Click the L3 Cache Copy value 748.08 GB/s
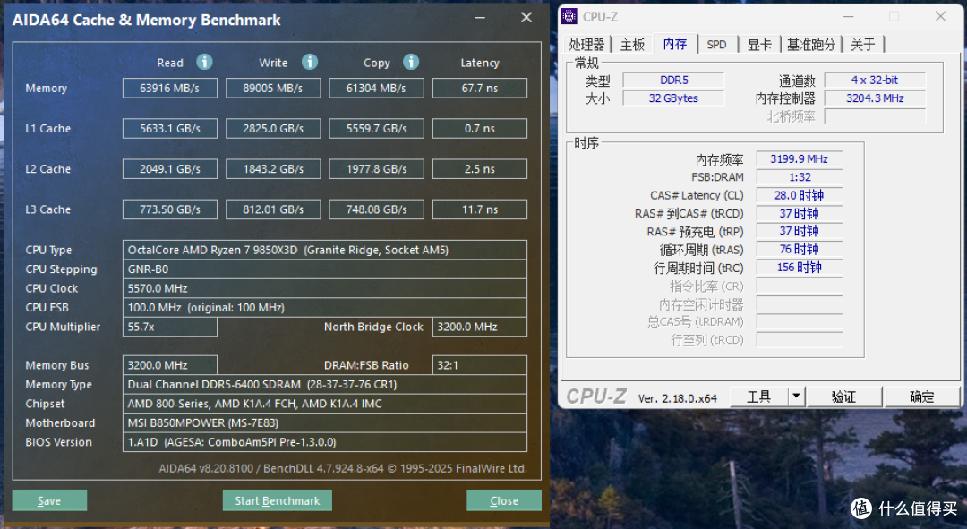This screenshot has height=529, width=967. coord(376,209)
